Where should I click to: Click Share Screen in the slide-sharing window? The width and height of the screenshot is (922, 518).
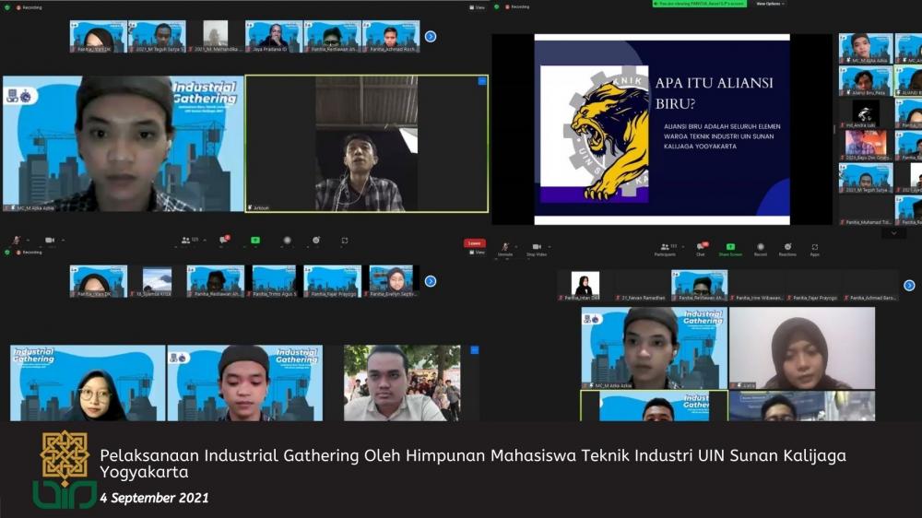coord(730,250)
